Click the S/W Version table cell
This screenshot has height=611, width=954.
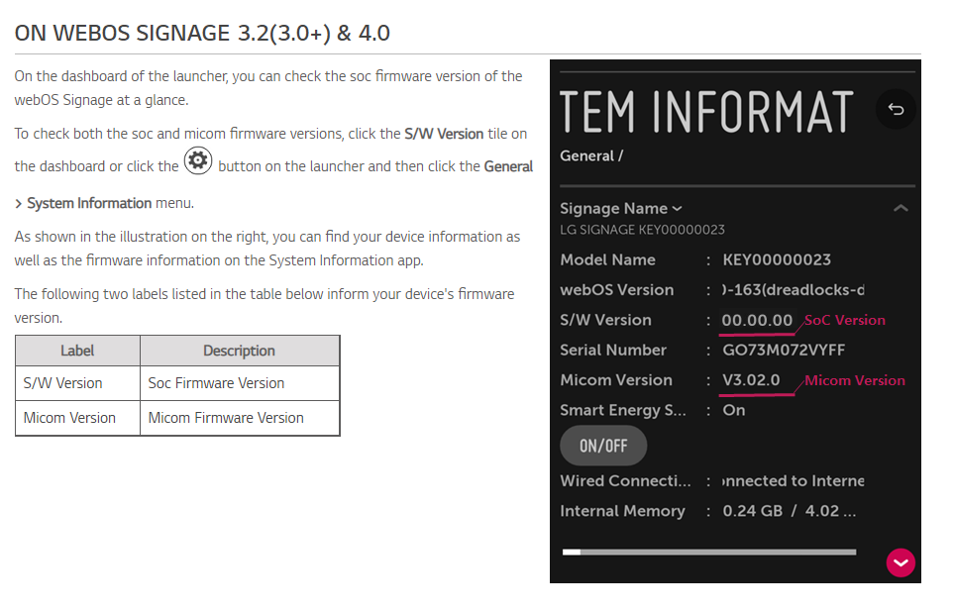[x=77, y=383]
